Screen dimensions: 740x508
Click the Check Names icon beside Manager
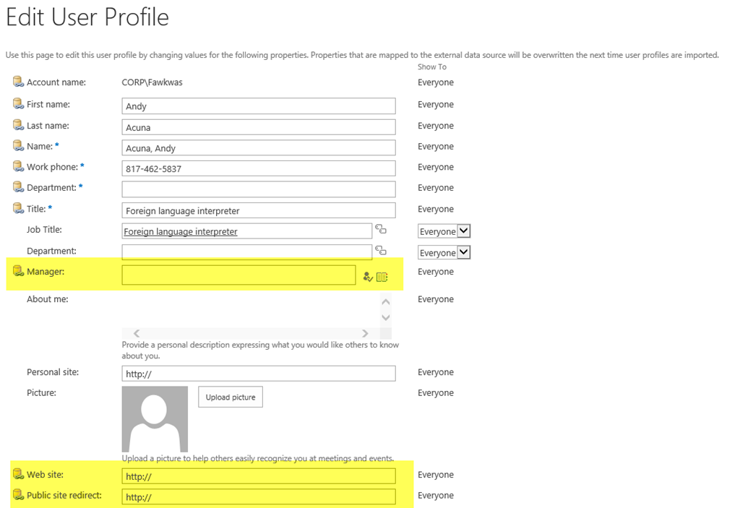(368, 277)
